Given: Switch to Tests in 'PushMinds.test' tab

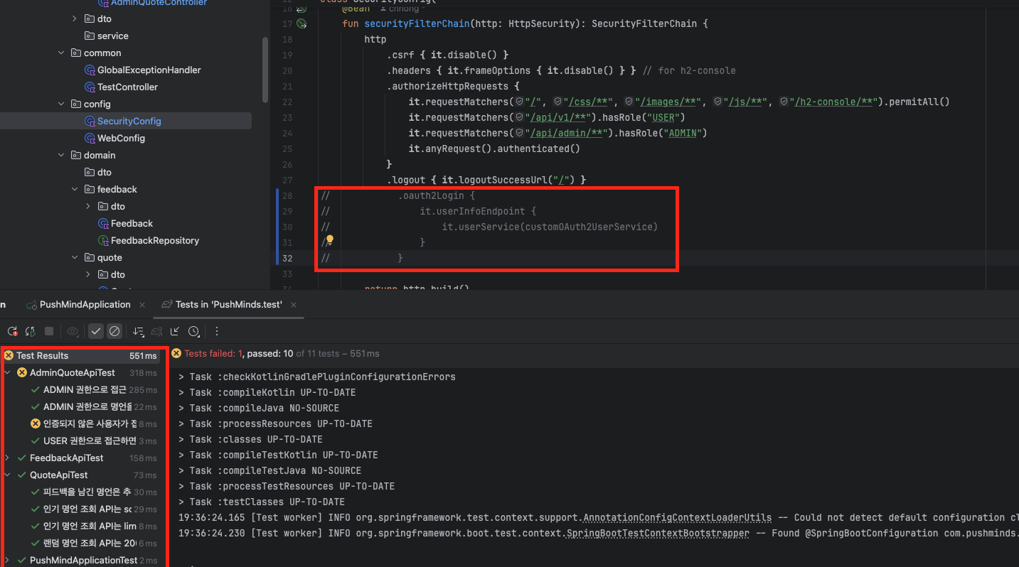Looking at the screenshot, I should 228,304.
